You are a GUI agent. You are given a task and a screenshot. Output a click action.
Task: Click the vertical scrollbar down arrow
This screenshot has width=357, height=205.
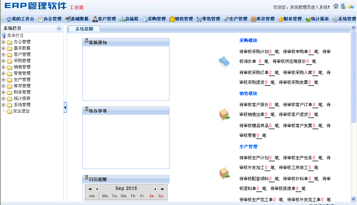click(353, 199)
